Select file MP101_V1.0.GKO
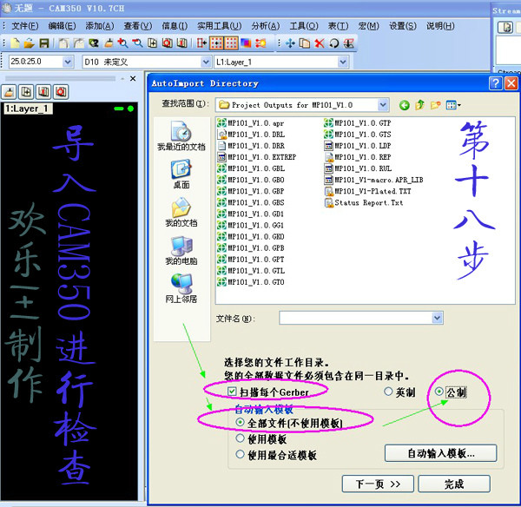Image resolution: width=521 pixels, height=507 pixels. pyautogui.click(x=251, y=236)
